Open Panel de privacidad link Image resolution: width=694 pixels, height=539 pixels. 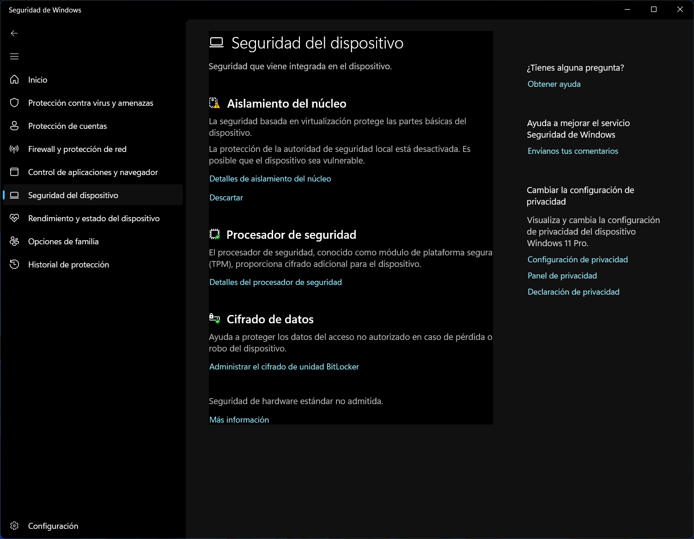pos(562,276)
